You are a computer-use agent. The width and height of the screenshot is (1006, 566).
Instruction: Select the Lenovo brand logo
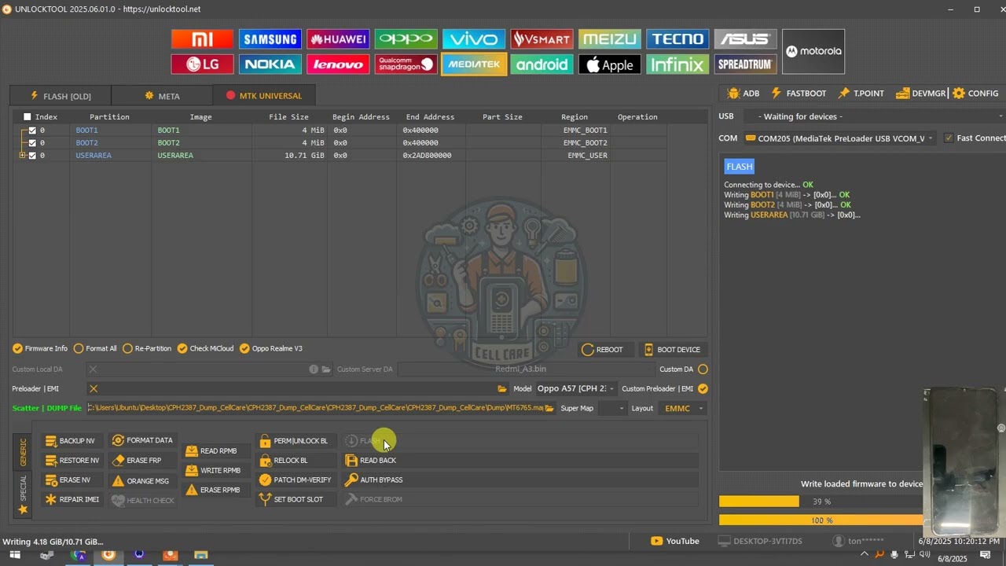[338, 64]
